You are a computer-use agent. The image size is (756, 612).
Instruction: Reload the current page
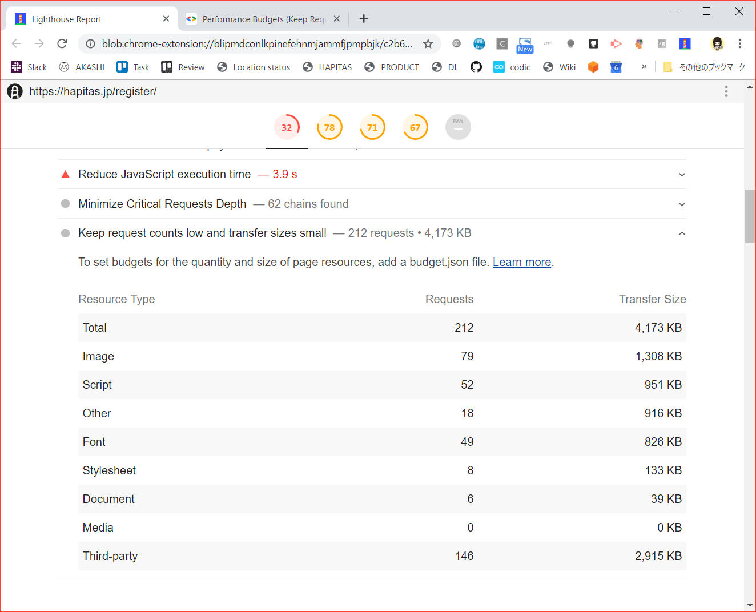click(62, 44)
